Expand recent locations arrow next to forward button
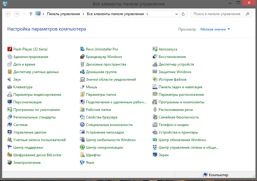The height and width of the screenshot is (181, 257). pos(24,14)
